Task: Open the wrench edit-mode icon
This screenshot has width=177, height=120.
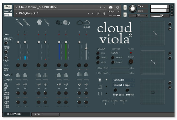Action: coord(8,7)
